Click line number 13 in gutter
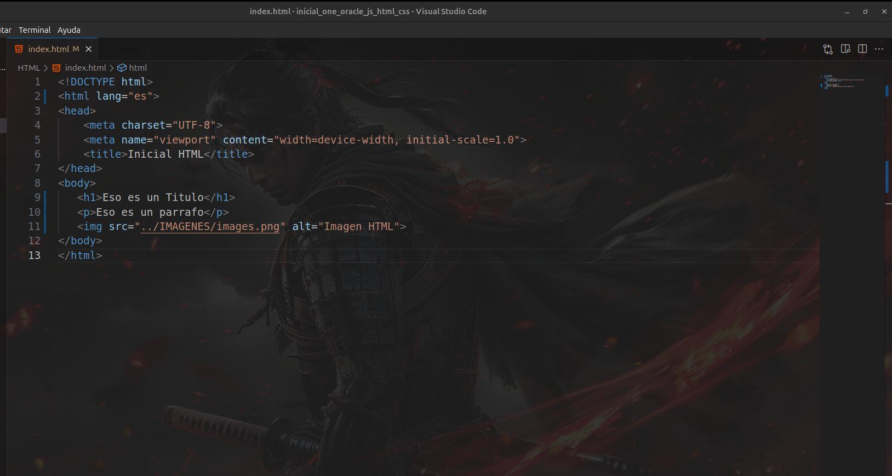 pos(35,255)
